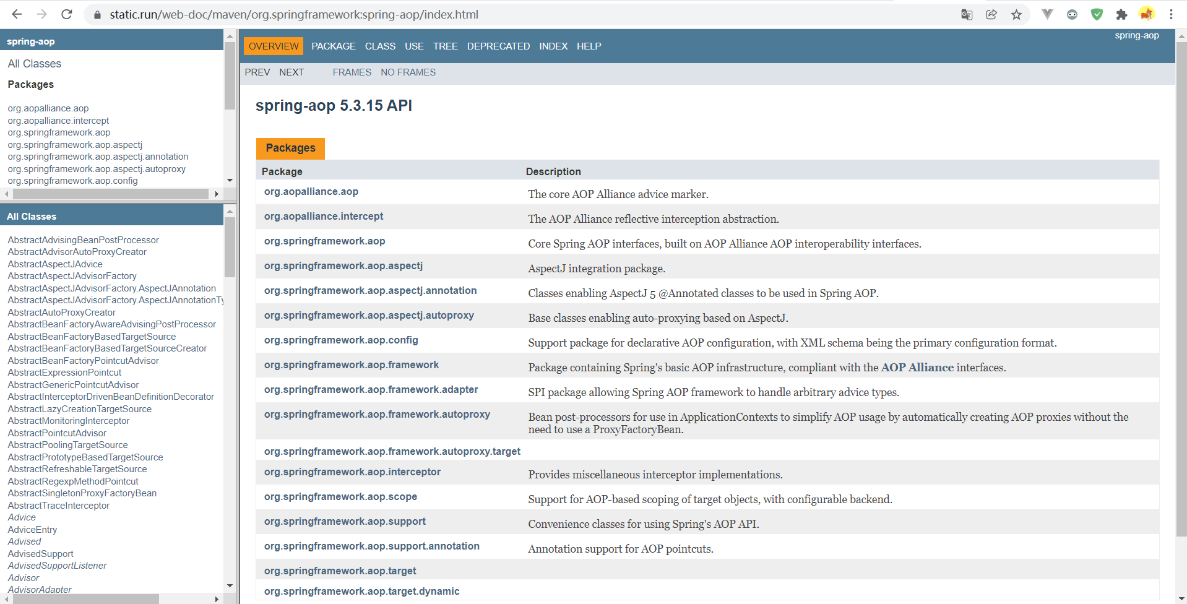Open the CLASS navigation item
The image size is (1187, 604).
tap(380, 46)
